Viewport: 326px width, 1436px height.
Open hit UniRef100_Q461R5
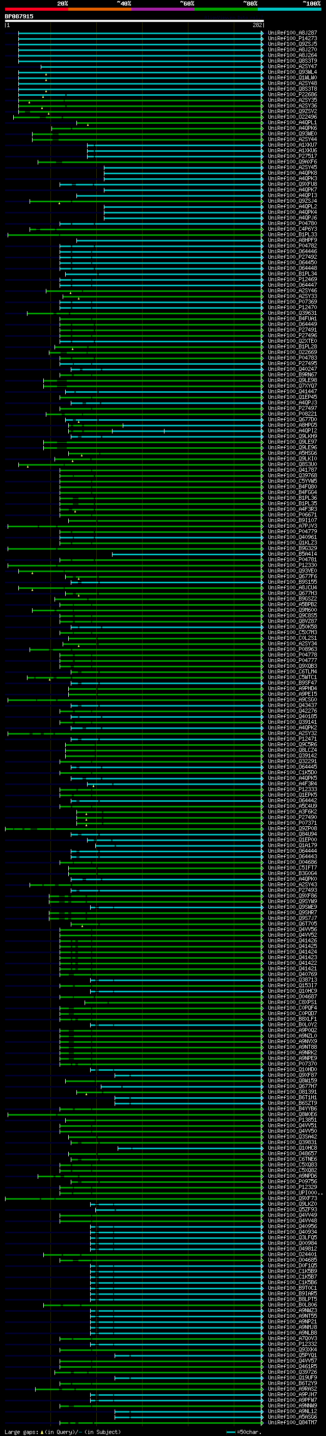click(292, 1366)
